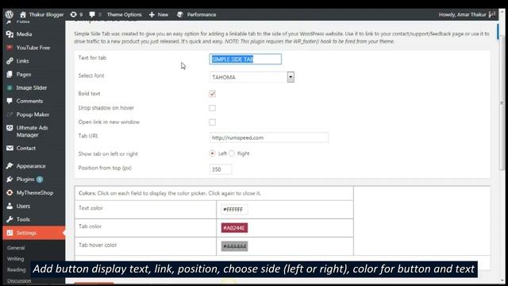Click the Popup Maker sidebar icon

click(x=10, y=114)
